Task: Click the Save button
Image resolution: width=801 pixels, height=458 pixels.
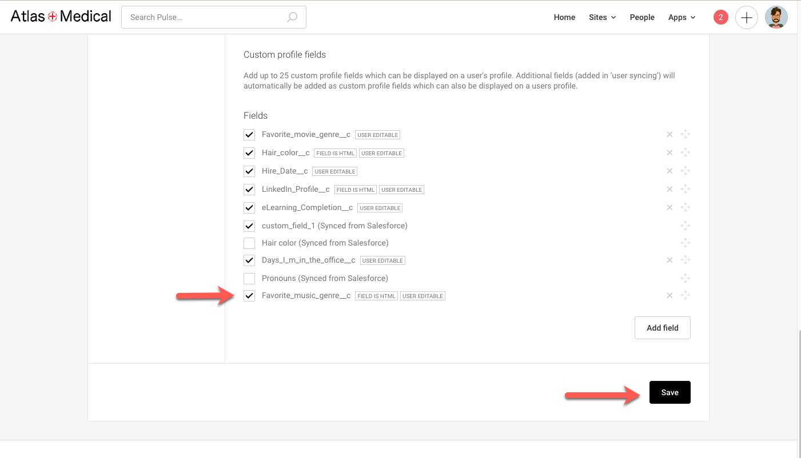Action: [670, 392]
